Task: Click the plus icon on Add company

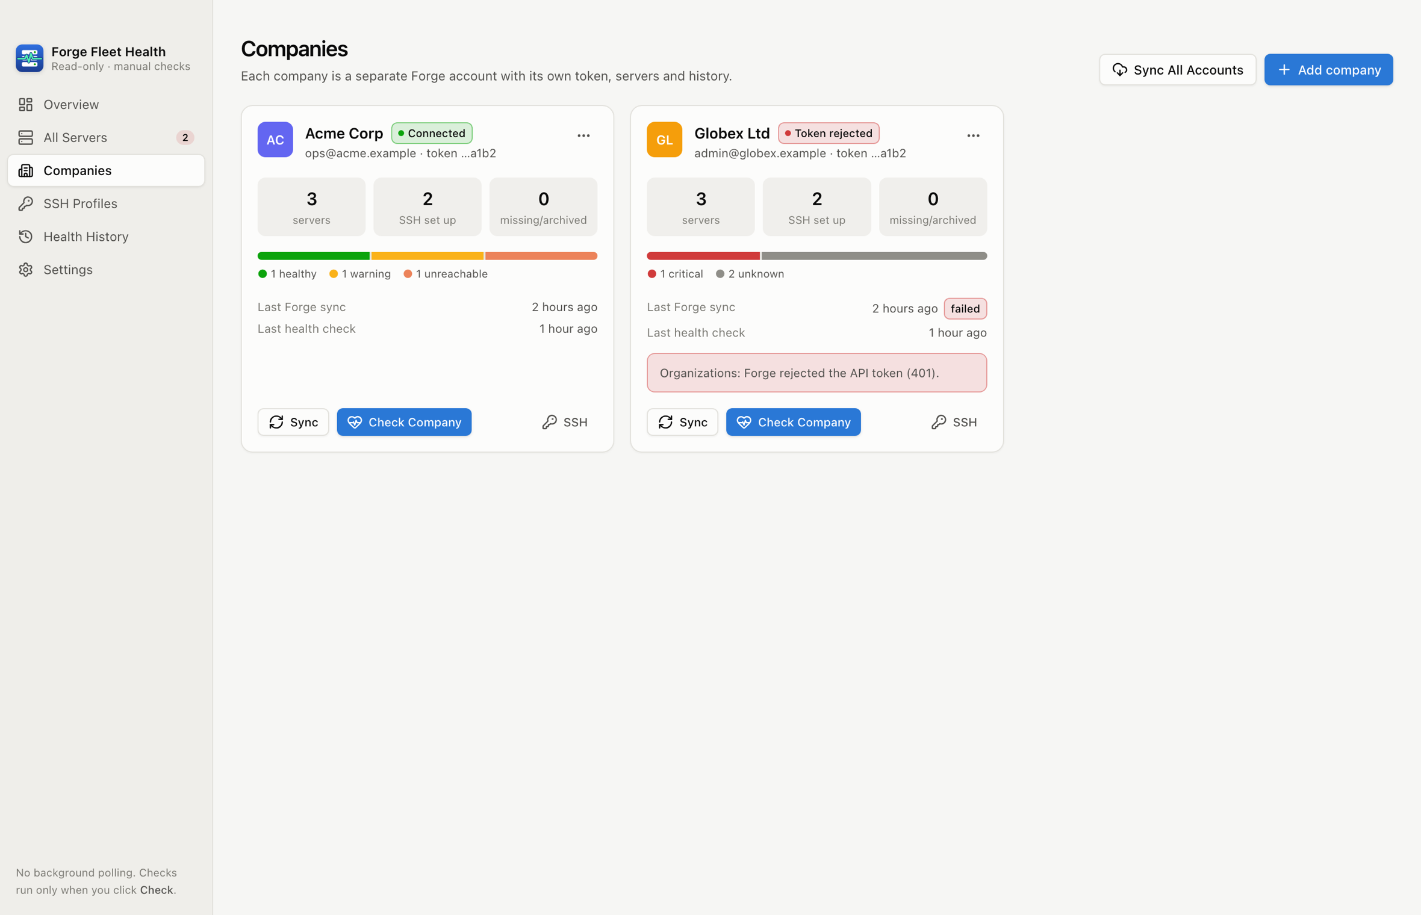Action: (1284, 70)
